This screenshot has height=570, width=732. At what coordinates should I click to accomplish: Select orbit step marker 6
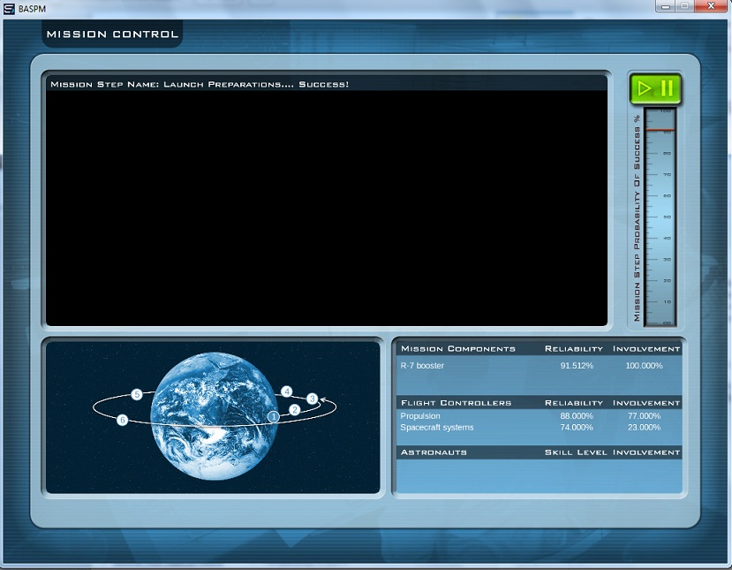(x=123, y=420)
